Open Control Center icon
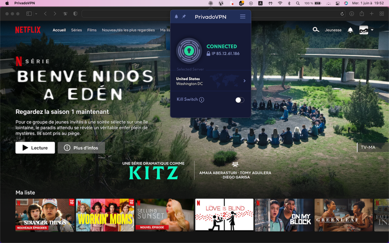The height and width of the screenshot is (243, 389). coord(337,3)
